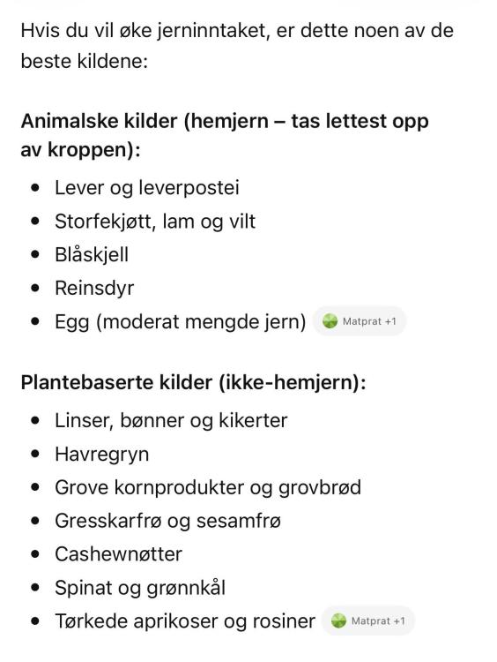The height and width of the screenshot is (662, 497).
Task: Click the text Tørkede aprikoser og rosiner
Action: [x=185, y=621]
